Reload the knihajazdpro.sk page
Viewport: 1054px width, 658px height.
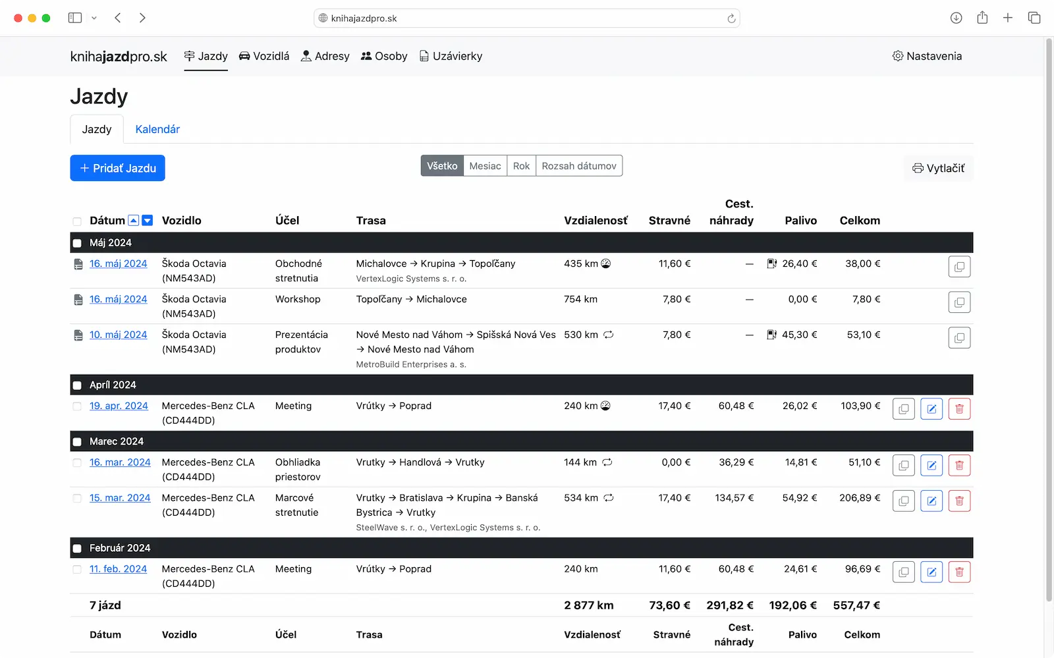click(731, 18)
